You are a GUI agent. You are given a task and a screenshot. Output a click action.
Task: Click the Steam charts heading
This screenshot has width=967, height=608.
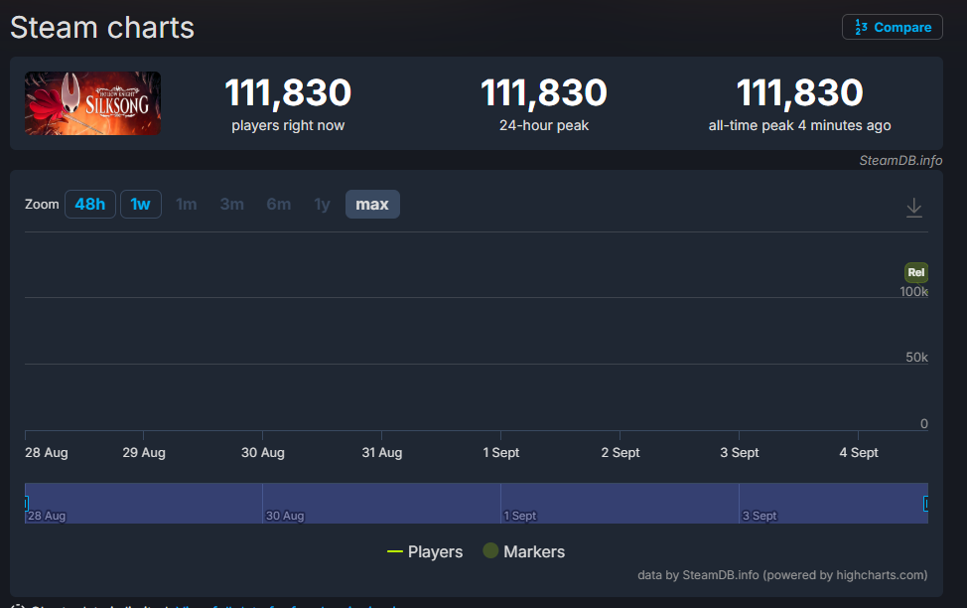point(102,28)
